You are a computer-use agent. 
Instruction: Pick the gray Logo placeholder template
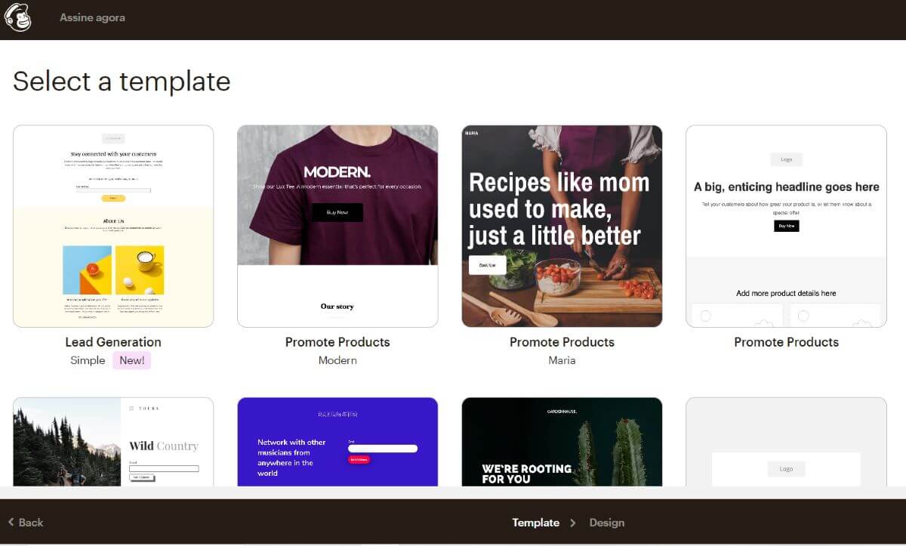[786, 442]
